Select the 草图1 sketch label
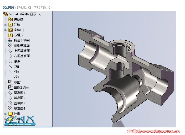The height and width of the screenshot is (135, 185). point(18,82)
